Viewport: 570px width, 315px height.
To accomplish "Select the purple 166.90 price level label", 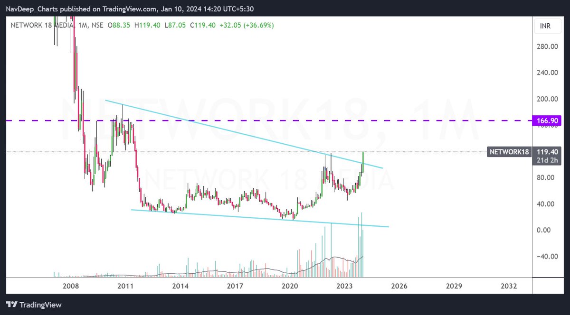I will [x=546, y=120].
